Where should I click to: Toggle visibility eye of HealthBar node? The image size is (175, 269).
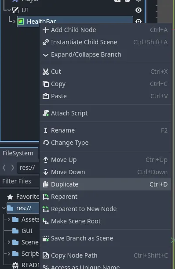(139, 21)
